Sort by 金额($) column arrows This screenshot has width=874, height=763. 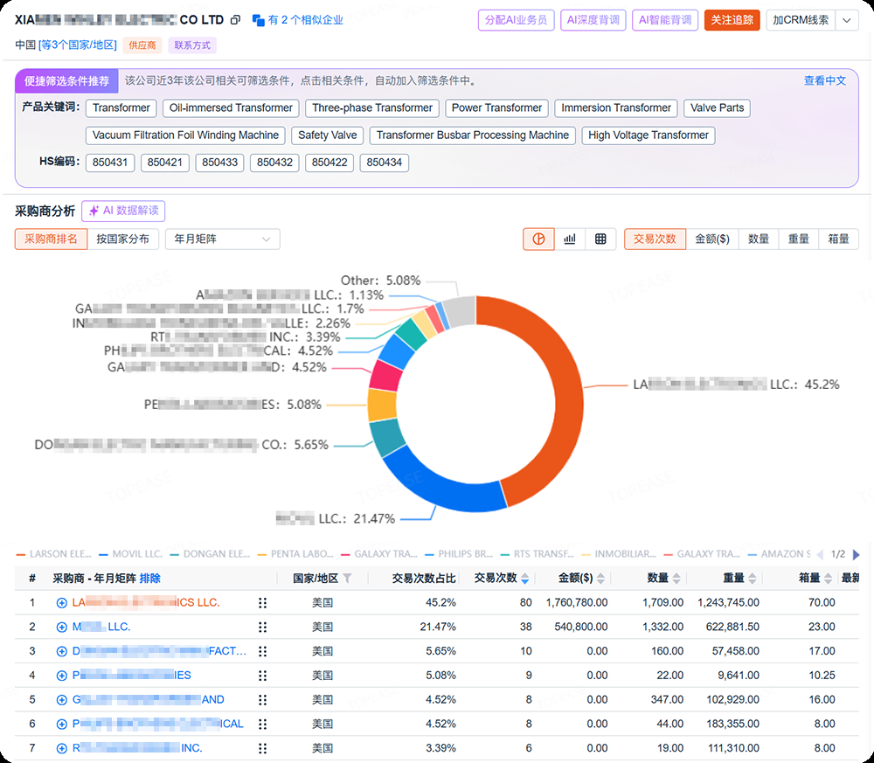pyautogui.click(x=600, y=579)
